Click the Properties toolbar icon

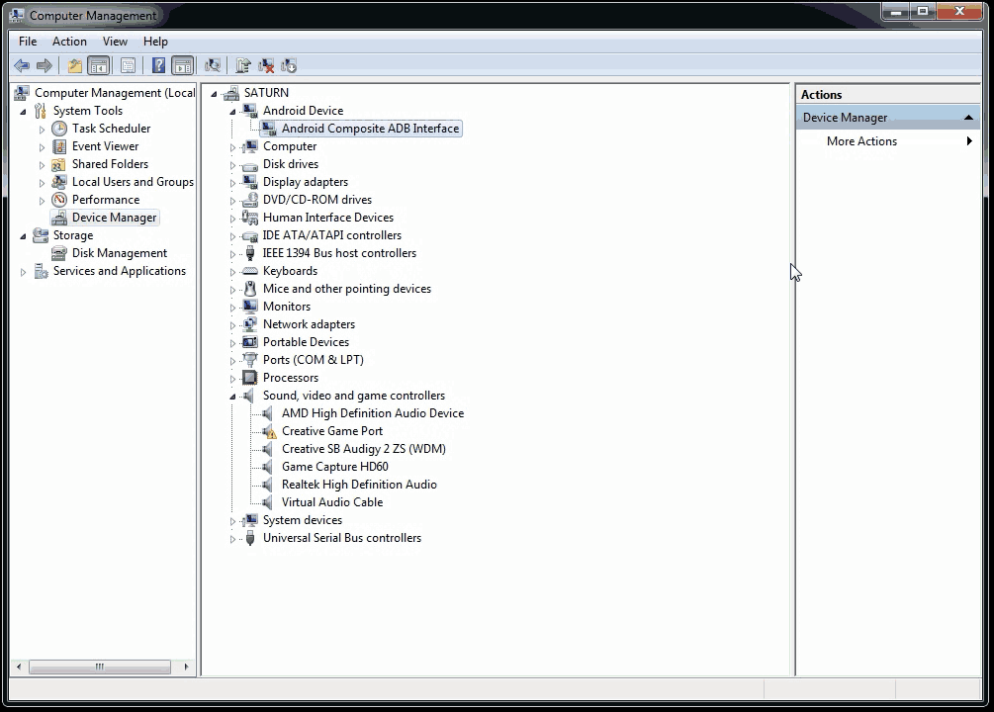[128, 65]
